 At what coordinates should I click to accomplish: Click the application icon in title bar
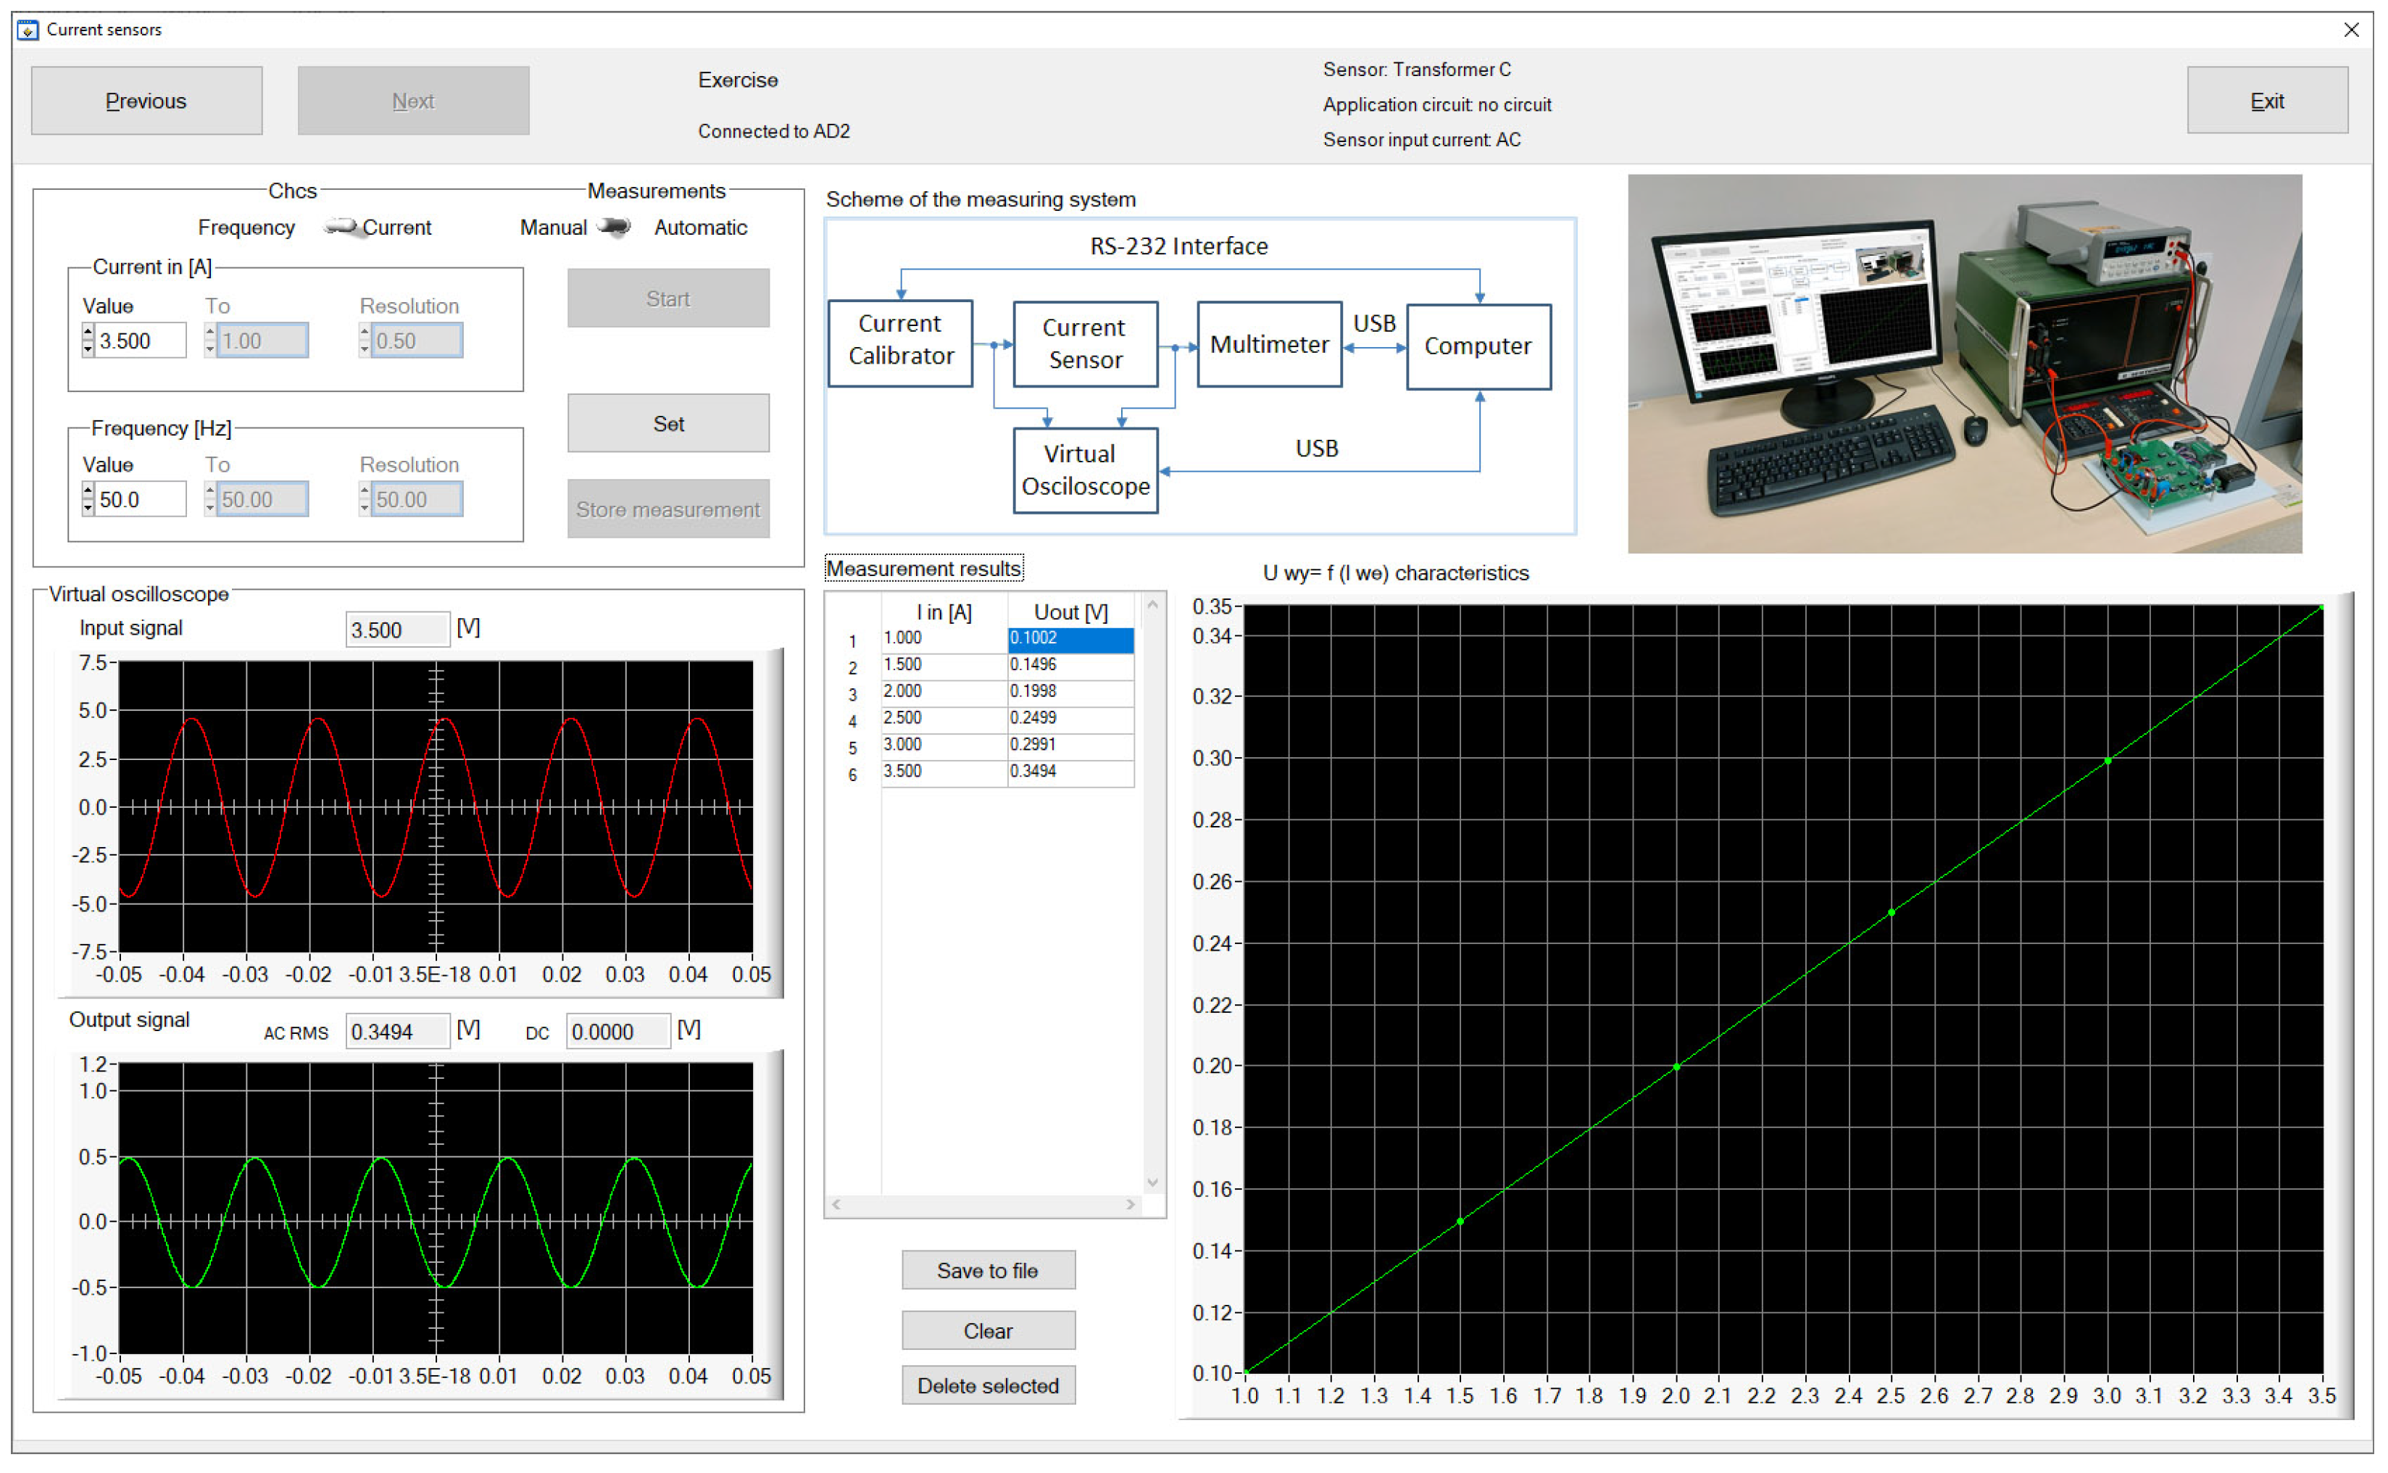[x=28, y=29]
